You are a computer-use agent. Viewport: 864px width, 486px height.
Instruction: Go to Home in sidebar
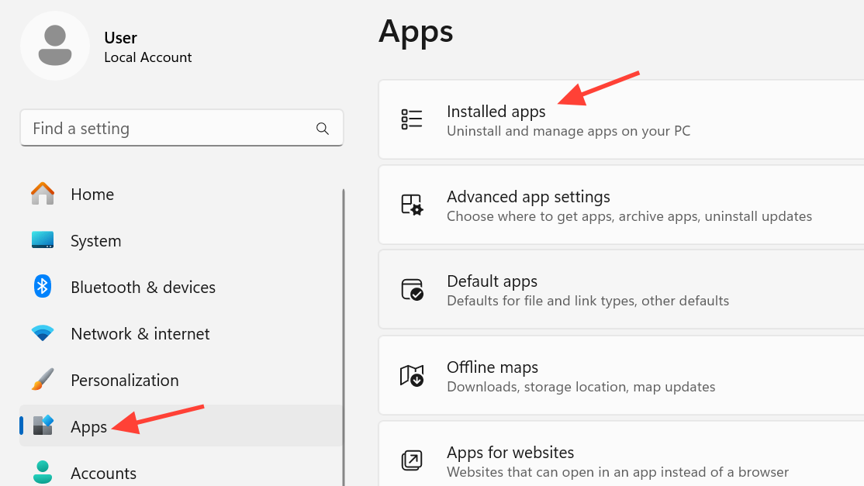click(x=181, y=195)
